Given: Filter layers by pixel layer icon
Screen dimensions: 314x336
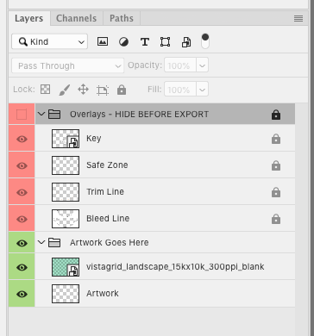Looking at the screenshot, I should click(103, 42).
